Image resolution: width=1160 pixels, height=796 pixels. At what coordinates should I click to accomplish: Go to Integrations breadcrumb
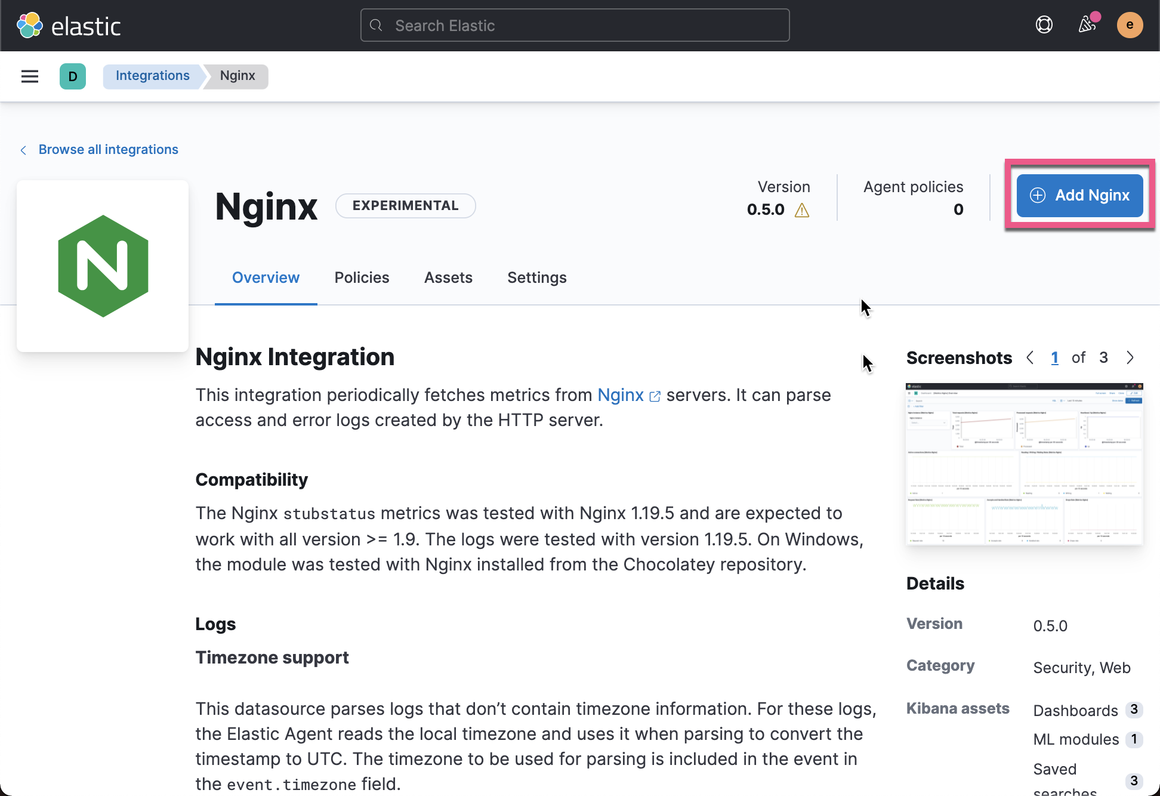coord(153,76)
